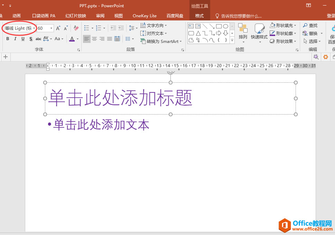Select the oval shape
The image size is (335, 235).
226,26
